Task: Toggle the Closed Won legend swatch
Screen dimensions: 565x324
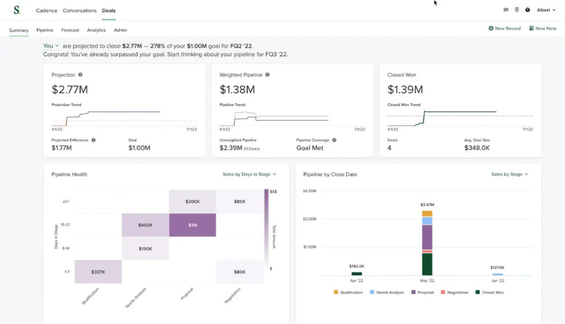Action: (477, 292)
